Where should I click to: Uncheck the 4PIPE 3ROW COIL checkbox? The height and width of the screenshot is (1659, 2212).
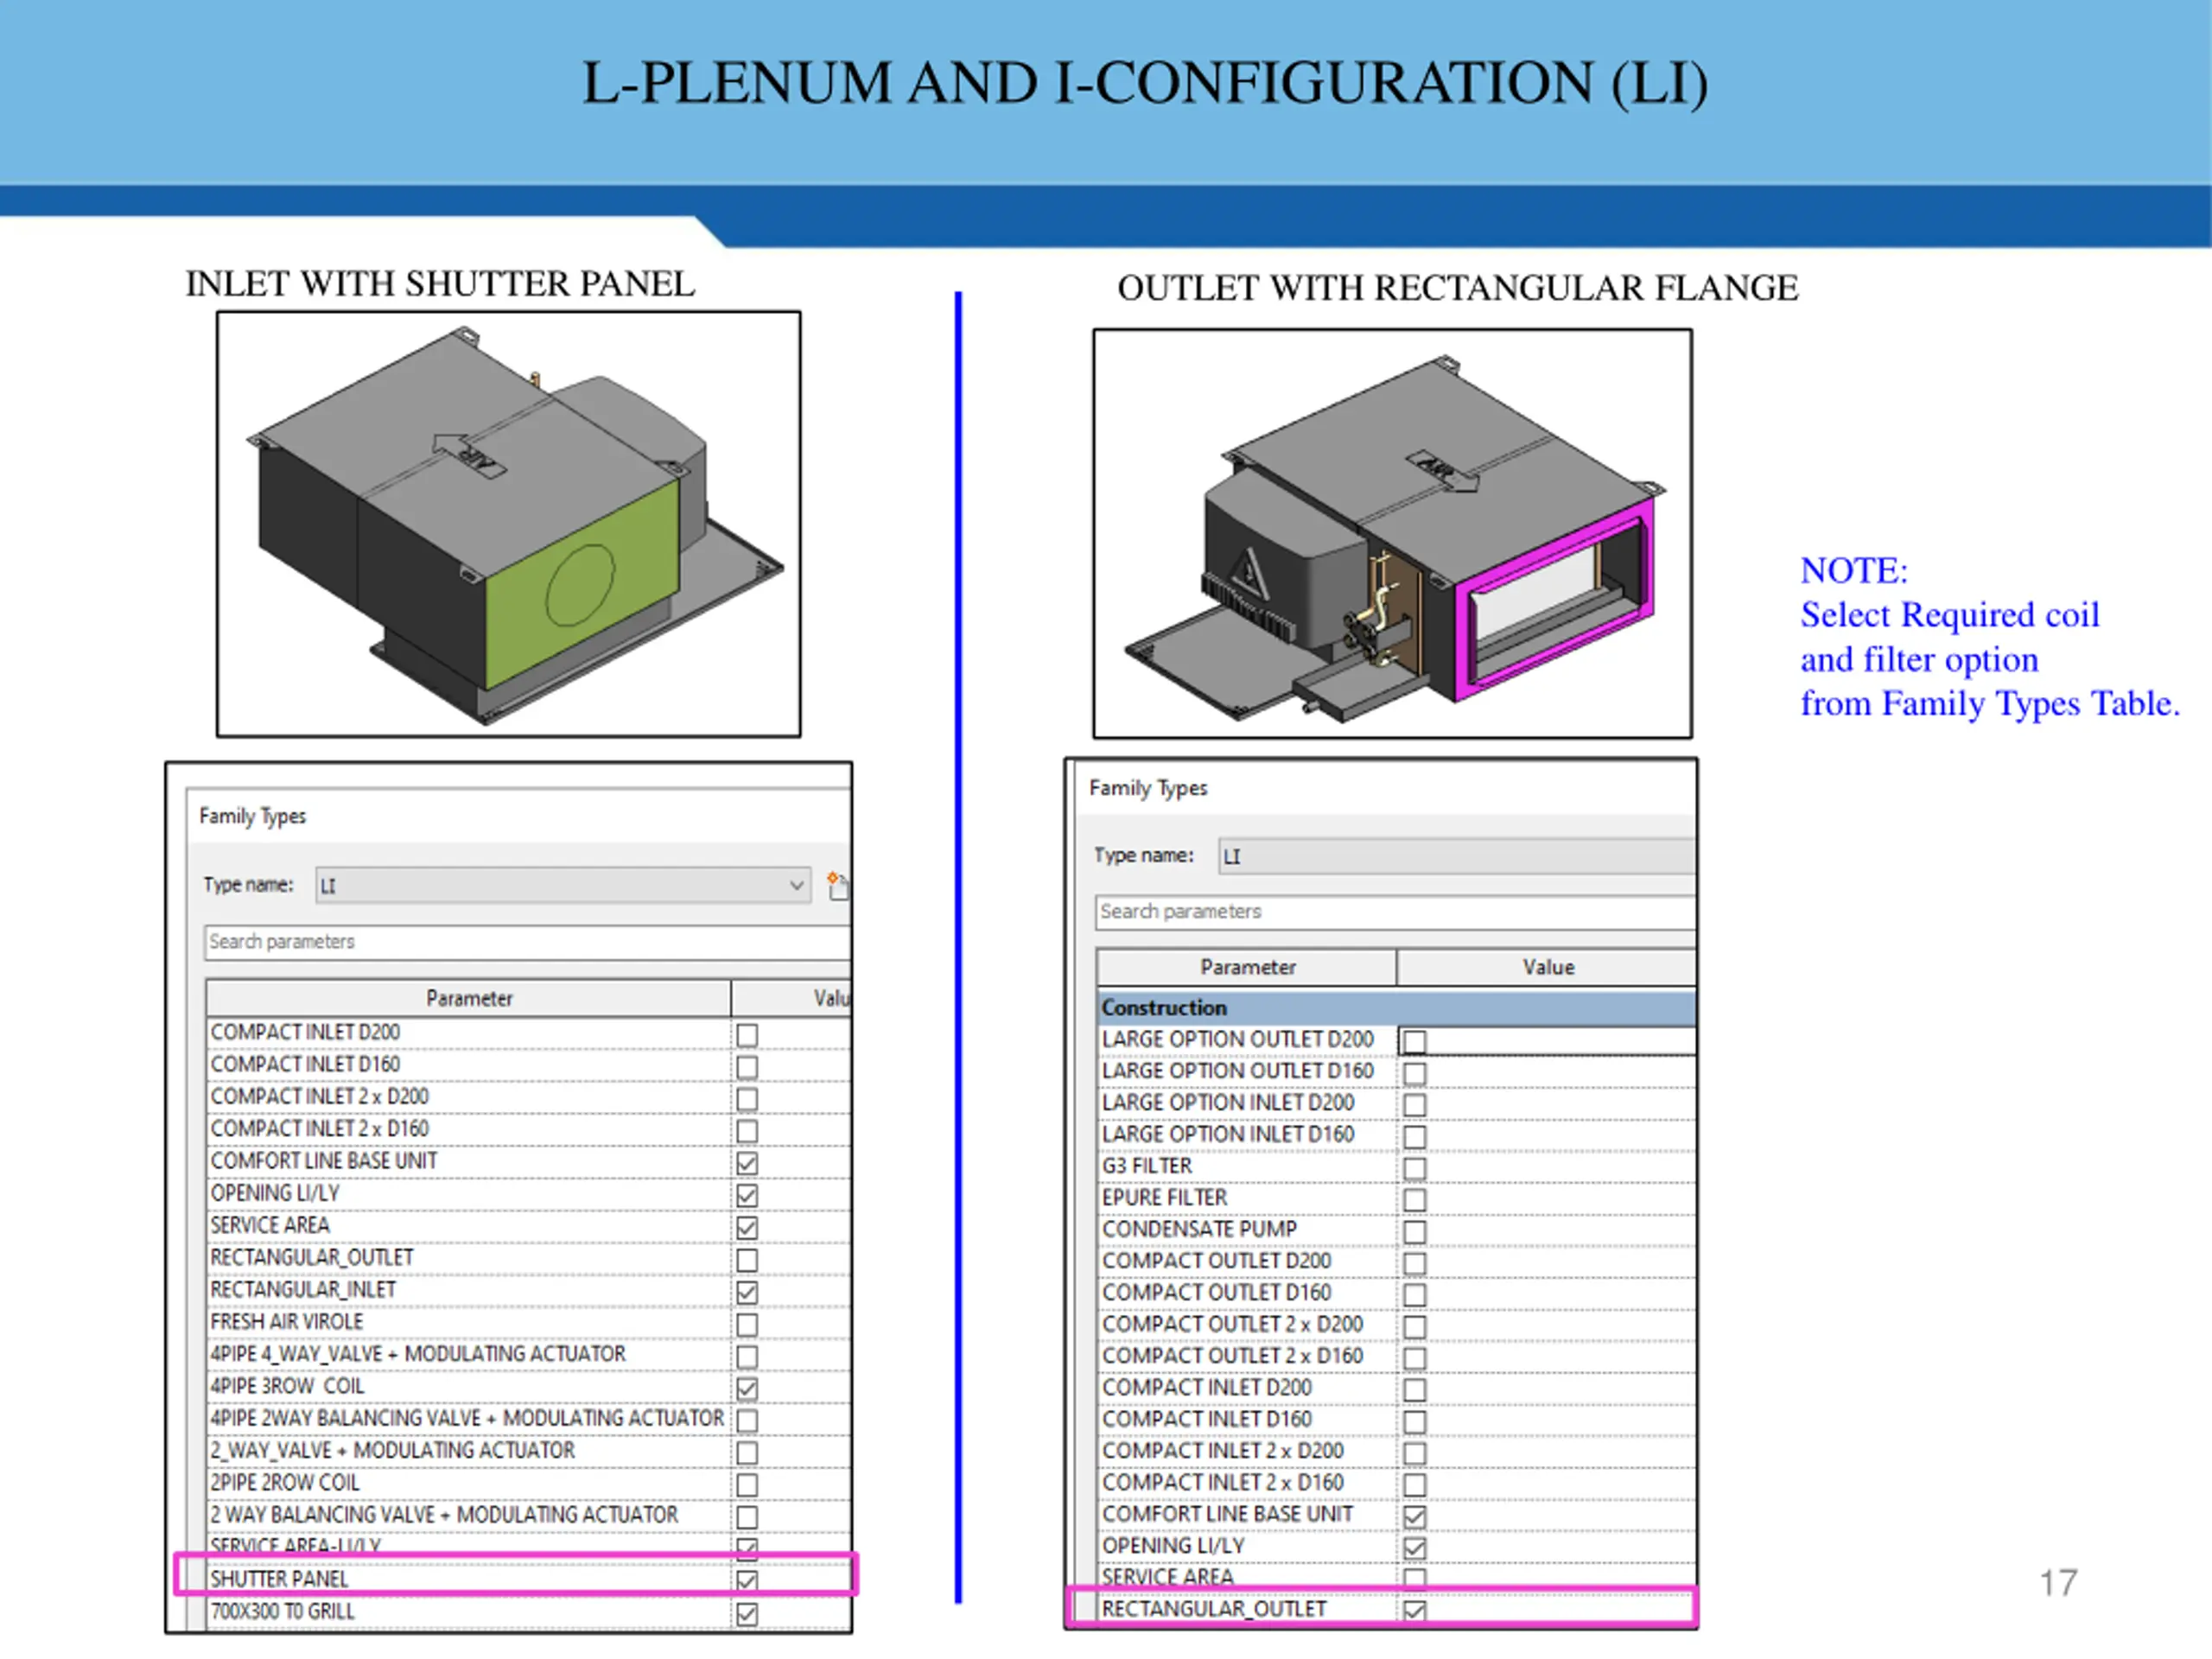[747, 1388]
